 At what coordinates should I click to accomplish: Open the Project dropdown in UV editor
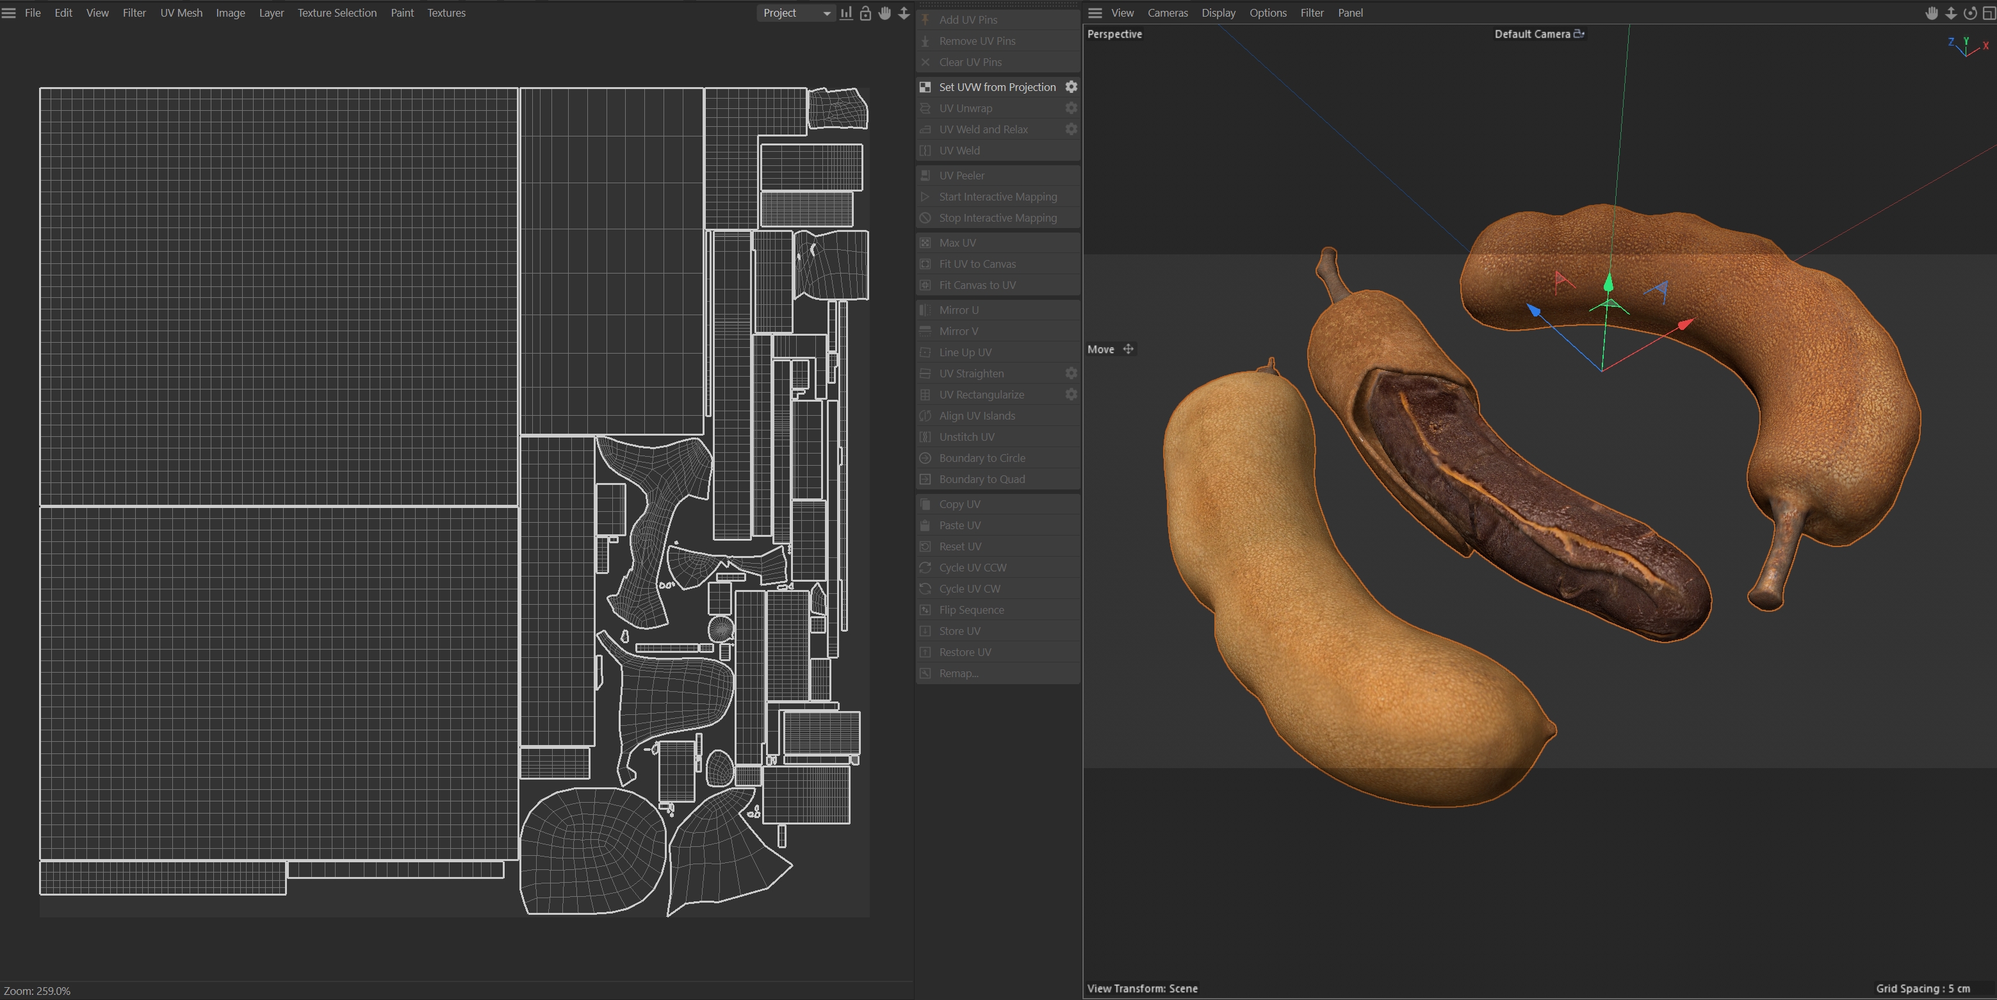pyautogui.click(x=795, y=13)
